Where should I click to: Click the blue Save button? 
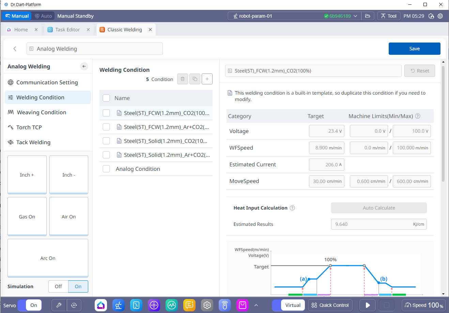coord(414,49)
